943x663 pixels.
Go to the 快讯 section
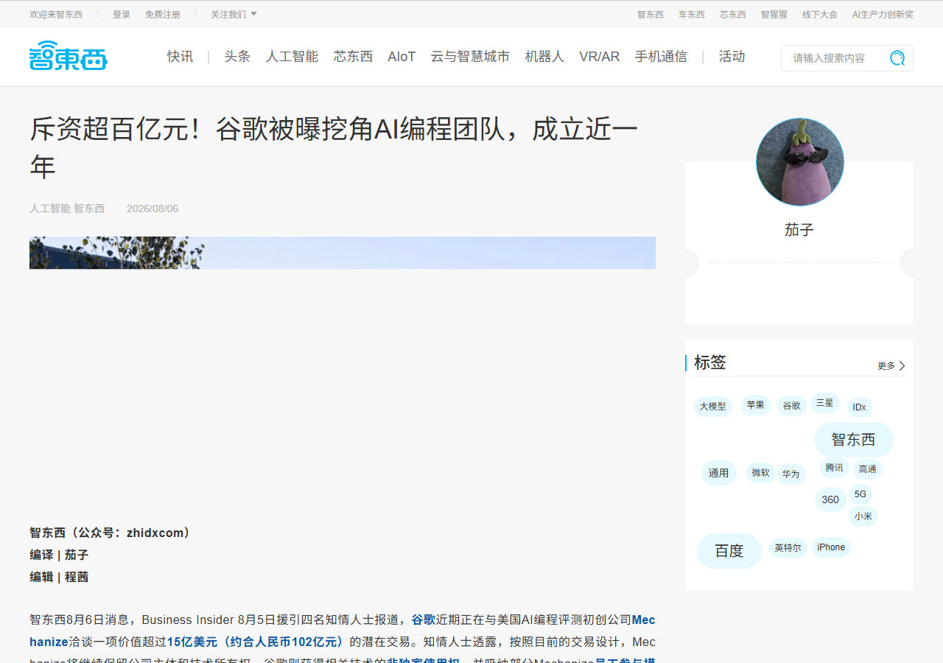point(180,57)
